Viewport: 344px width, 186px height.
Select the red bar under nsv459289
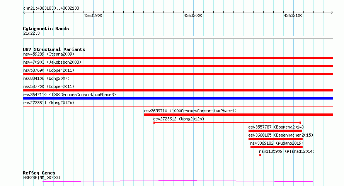(178, 58)
